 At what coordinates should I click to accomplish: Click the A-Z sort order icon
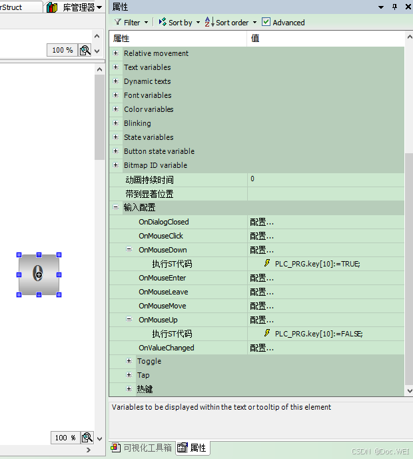tap(209, 22)
